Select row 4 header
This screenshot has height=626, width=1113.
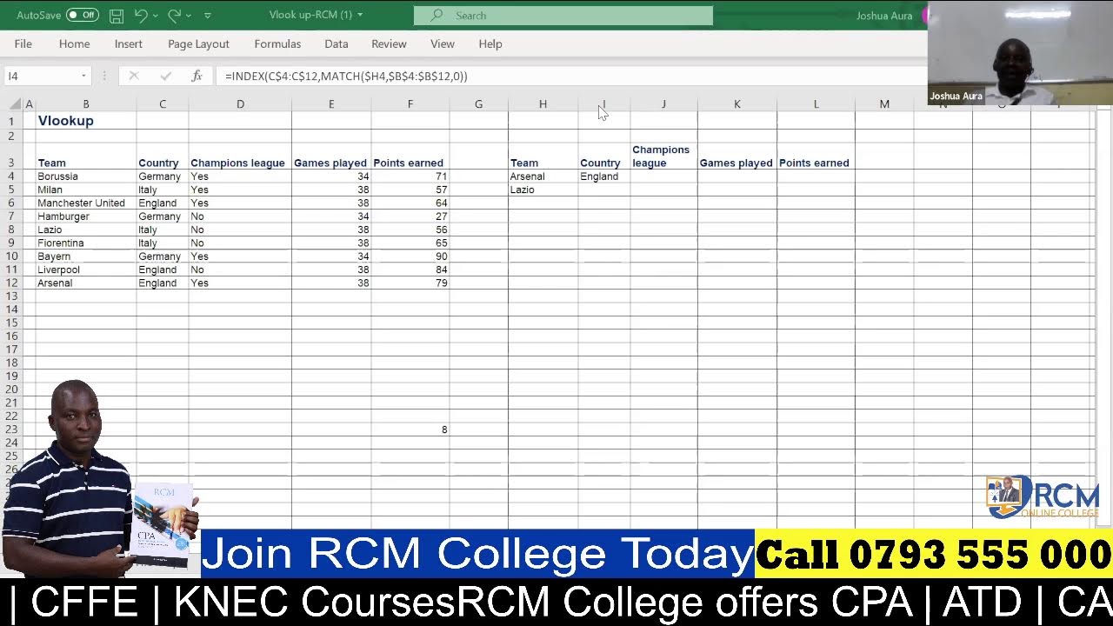[x=12, y=176]
